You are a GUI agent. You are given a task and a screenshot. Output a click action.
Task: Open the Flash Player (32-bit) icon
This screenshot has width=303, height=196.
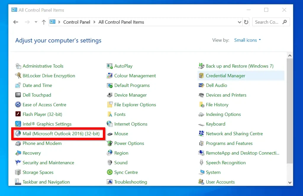click(x=18, y=114)
